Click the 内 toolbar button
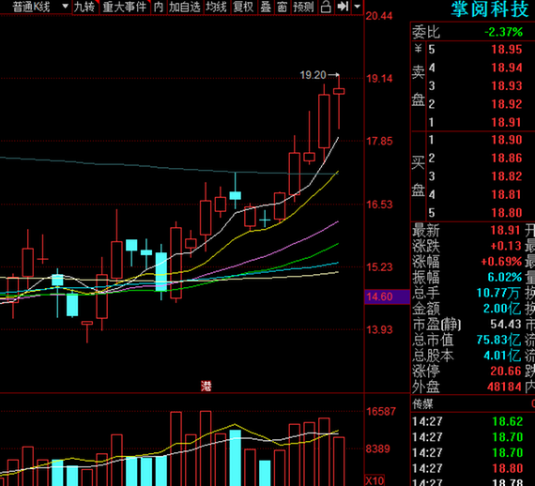This screenshot has height=486, width=535. coord(159,7)
